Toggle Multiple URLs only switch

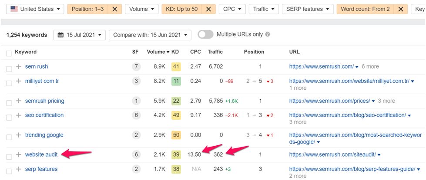205,35
